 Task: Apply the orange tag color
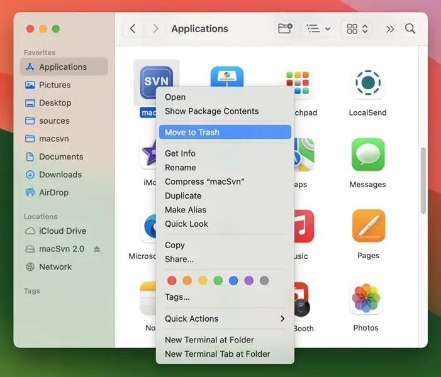click(187, 280)
